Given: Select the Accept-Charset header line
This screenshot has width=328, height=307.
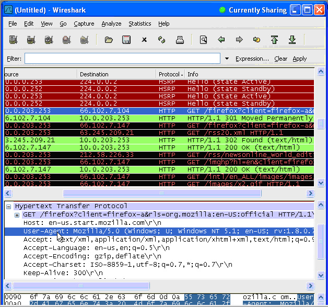Looking at the screenshot, I should [128, 265].
